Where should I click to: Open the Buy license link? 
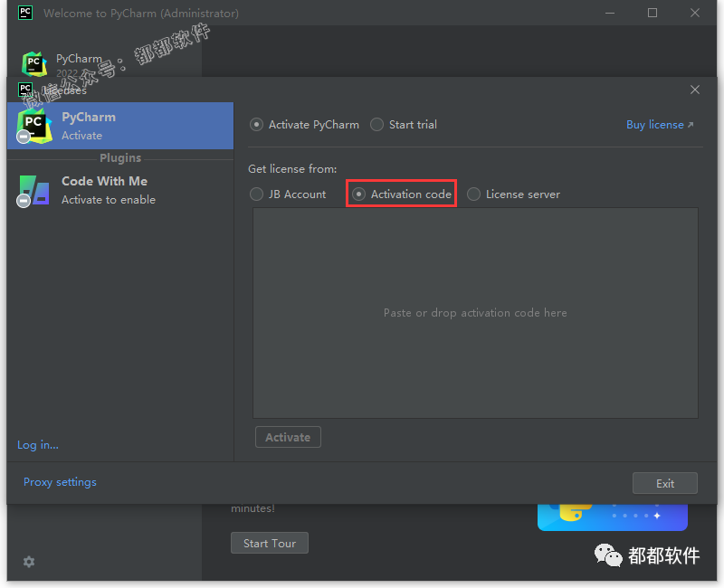660,125
